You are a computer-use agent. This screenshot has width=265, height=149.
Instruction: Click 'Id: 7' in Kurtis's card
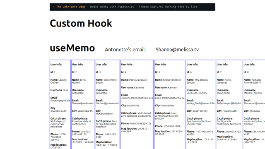click(x=219, y=72)
